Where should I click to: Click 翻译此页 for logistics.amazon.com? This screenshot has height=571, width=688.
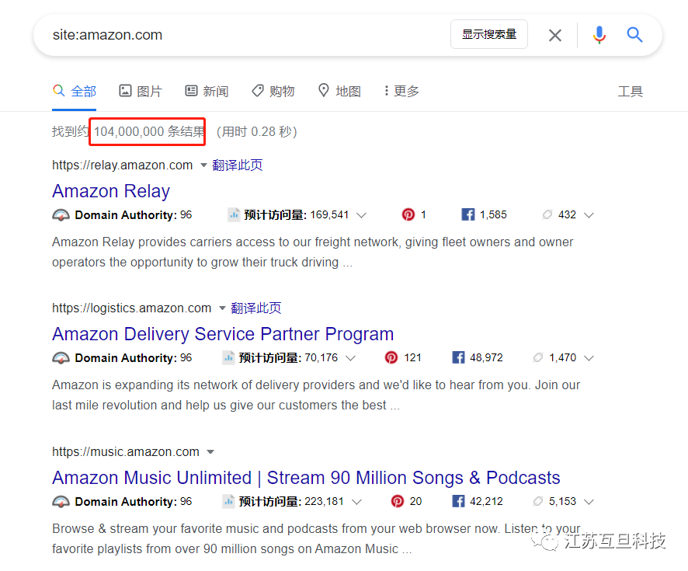255,308
